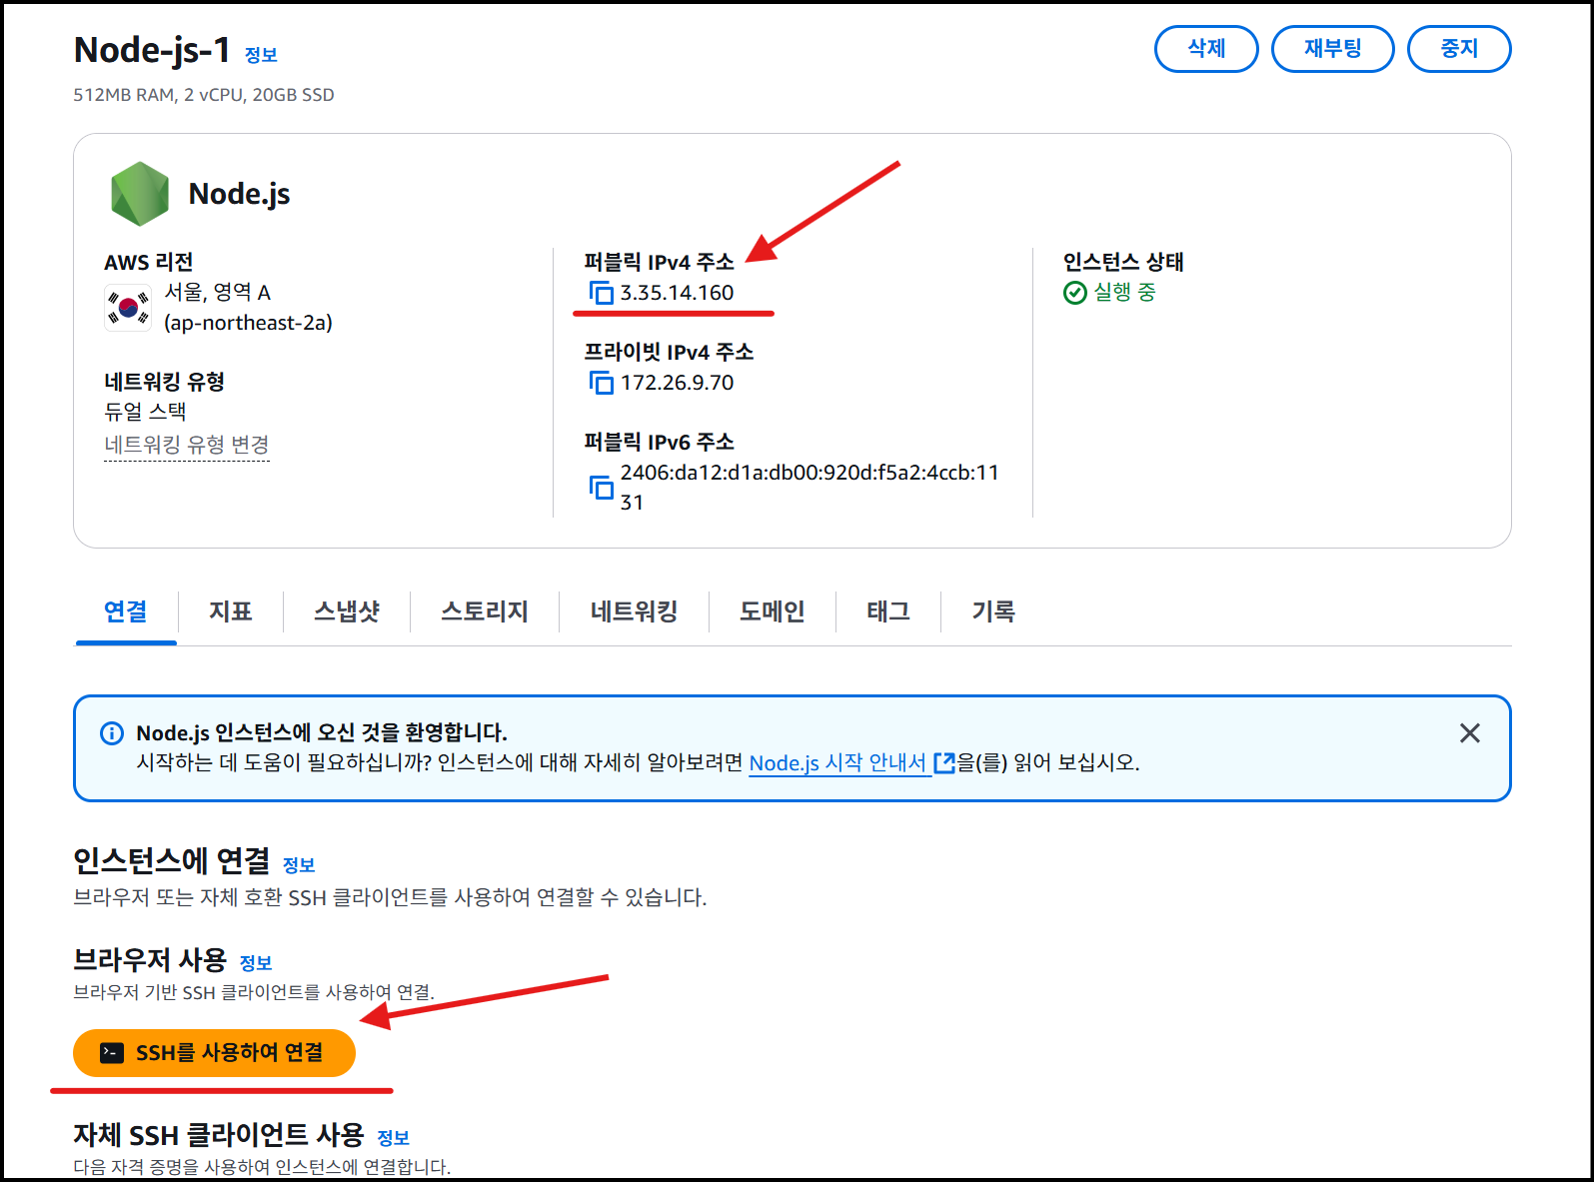Click the Node.js blueprint logo
1594x1182 pixels.
pyautogui.click(x=140, y=194)
